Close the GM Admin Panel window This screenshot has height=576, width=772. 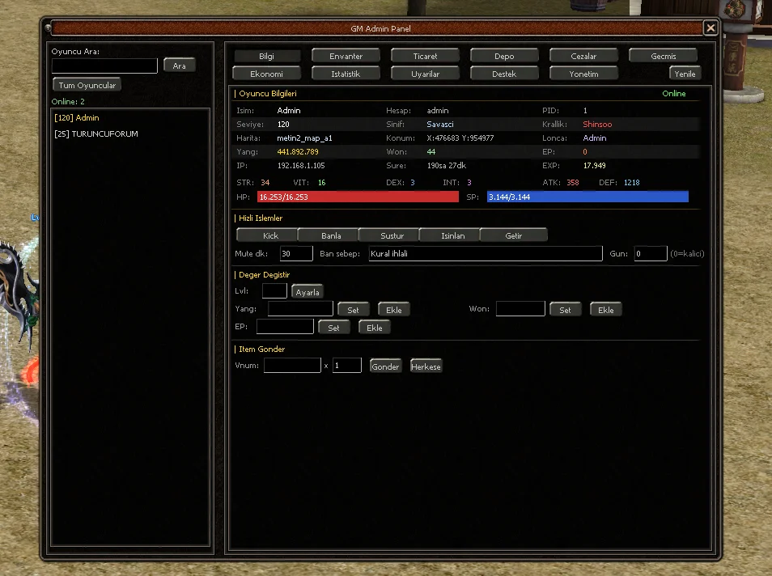click(710, 28)
